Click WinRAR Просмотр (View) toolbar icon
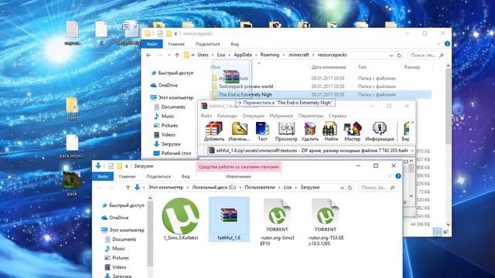This screenshot has width=495, height=278. pyautogui.click(x=286, y=131)
